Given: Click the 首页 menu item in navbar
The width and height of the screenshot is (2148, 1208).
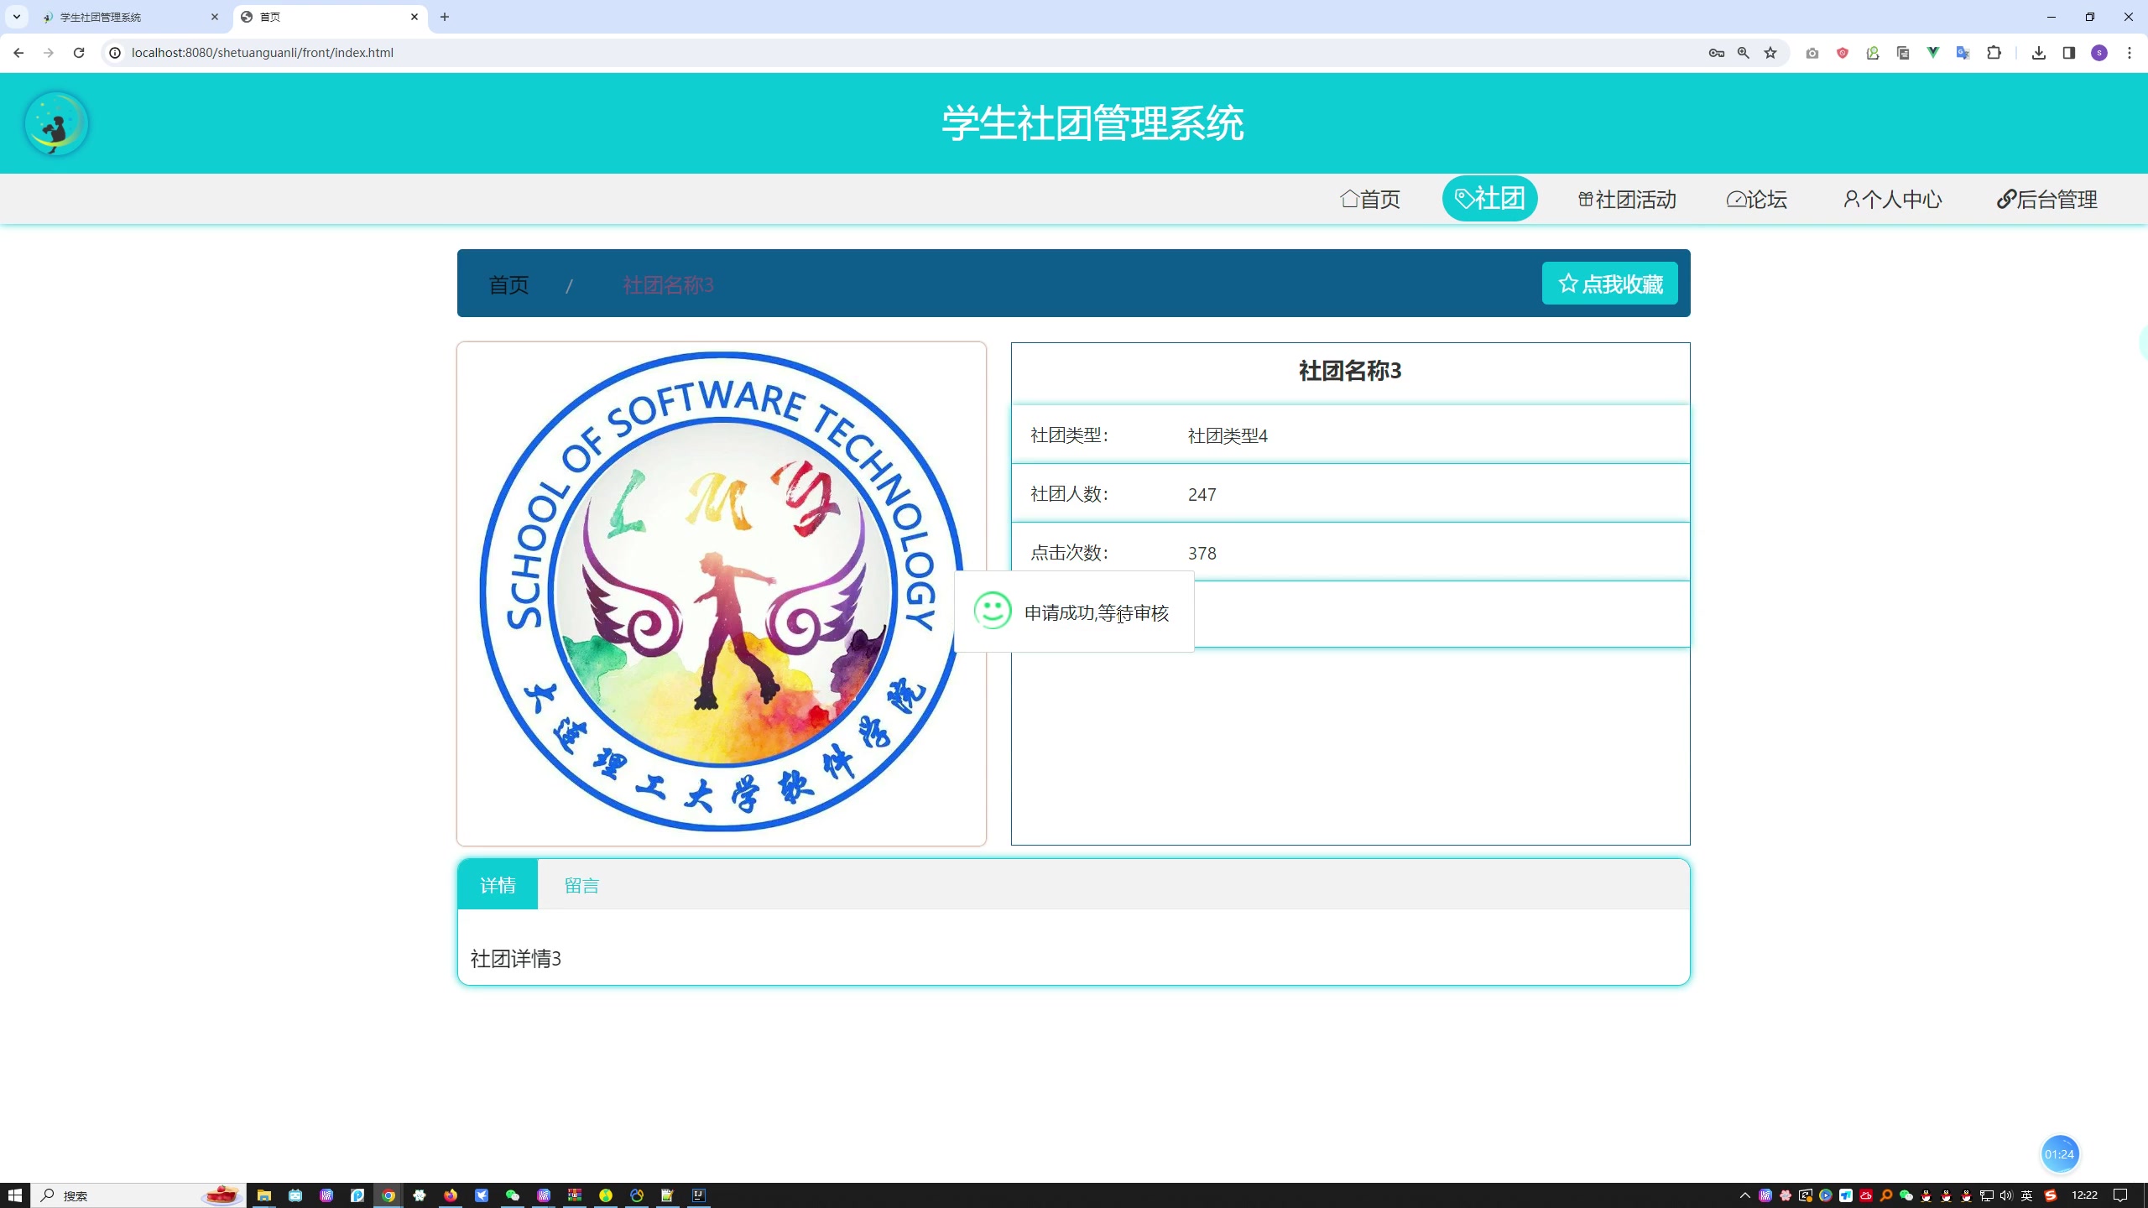Looking at the screenshot, I should pyautogui.click(x=1369, y=199).
